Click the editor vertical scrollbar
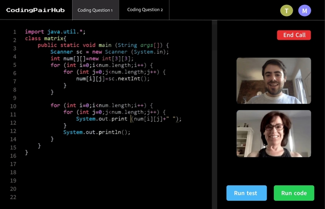This screenshot has height=209, width=325. pos(215,115)
